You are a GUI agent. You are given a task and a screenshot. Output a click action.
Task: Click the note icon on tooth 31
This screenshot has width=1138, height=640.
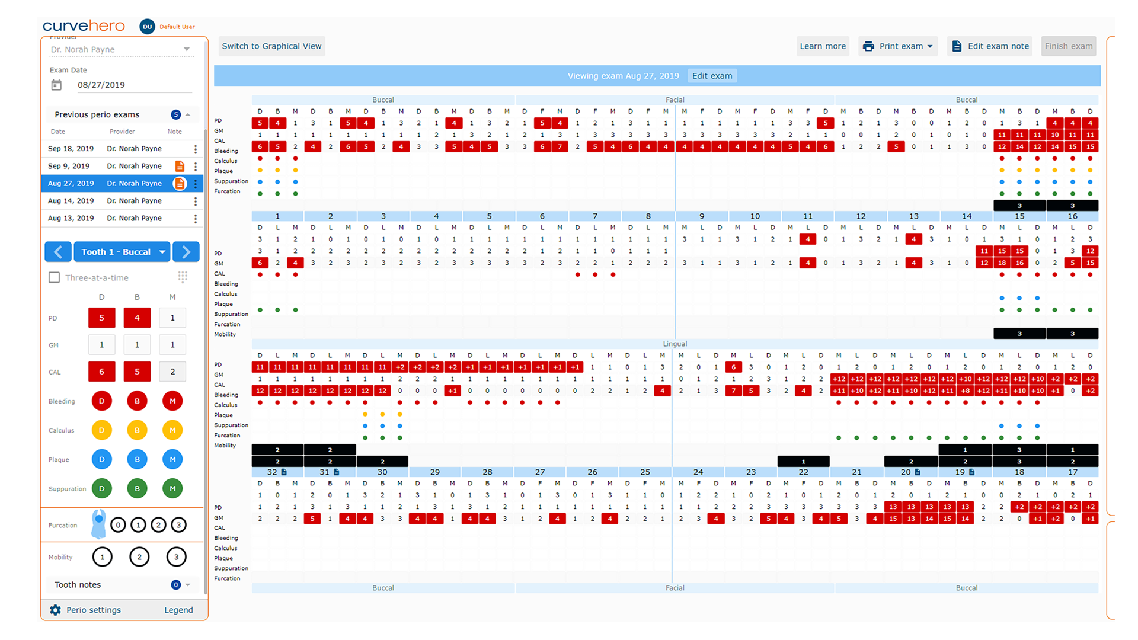point(337,472)
